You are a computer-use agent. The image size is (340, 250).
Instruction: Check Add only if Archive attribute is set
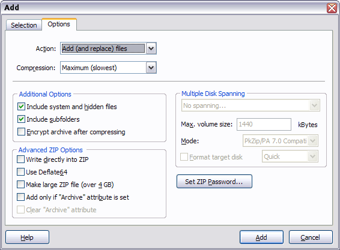20,197
